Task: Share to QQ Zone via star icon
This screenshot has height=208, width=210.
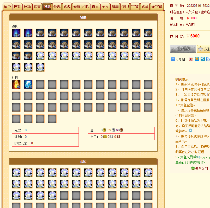Action: pyautogui.click(x=197, y=59)
